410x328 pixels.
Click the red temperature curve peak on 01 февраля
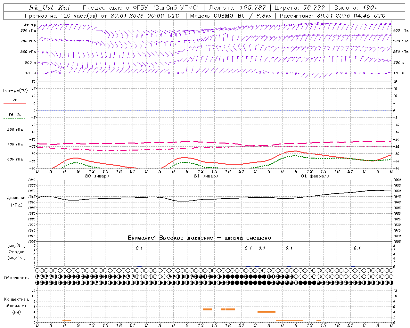pyautogui.click(x=295, y=151)
